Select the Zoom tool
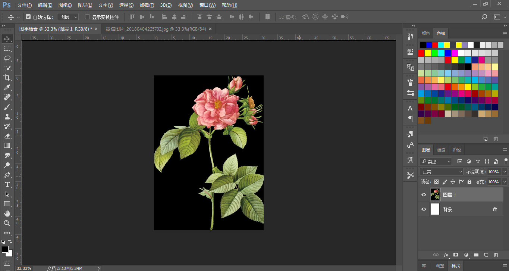 coord(7,223)
